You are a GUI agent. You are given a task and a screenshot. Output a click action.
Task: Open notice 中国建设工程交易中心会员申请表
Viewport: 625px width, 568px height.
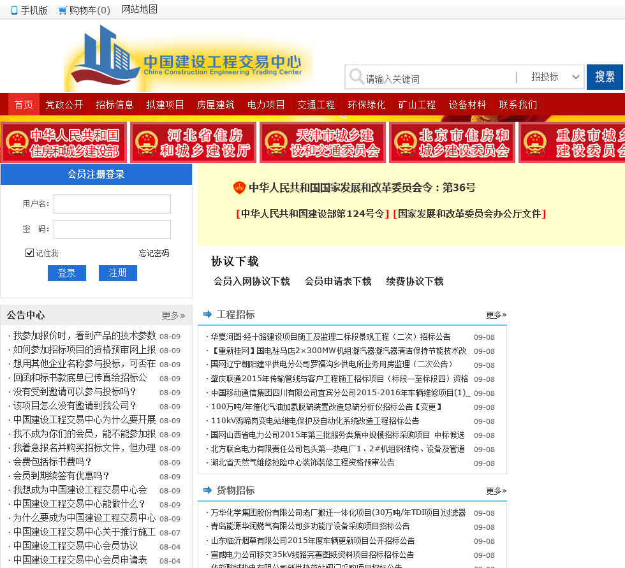pos(80,560)
